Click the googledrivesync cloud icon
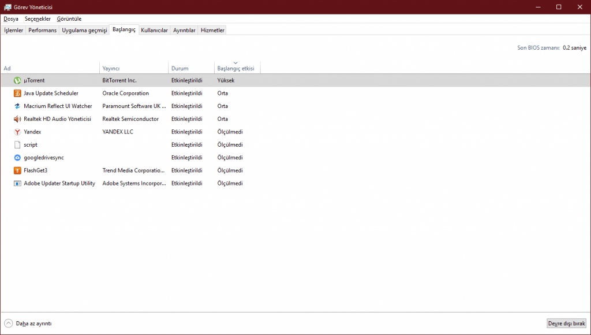591x335 pixels. [17, 158]
